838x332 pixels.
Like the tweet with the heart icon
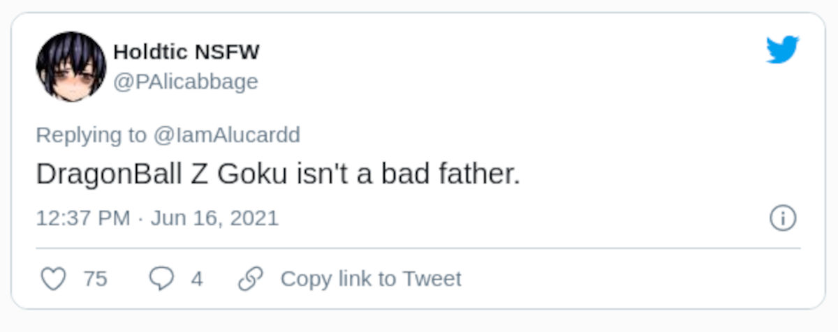[x=53, y=279]
